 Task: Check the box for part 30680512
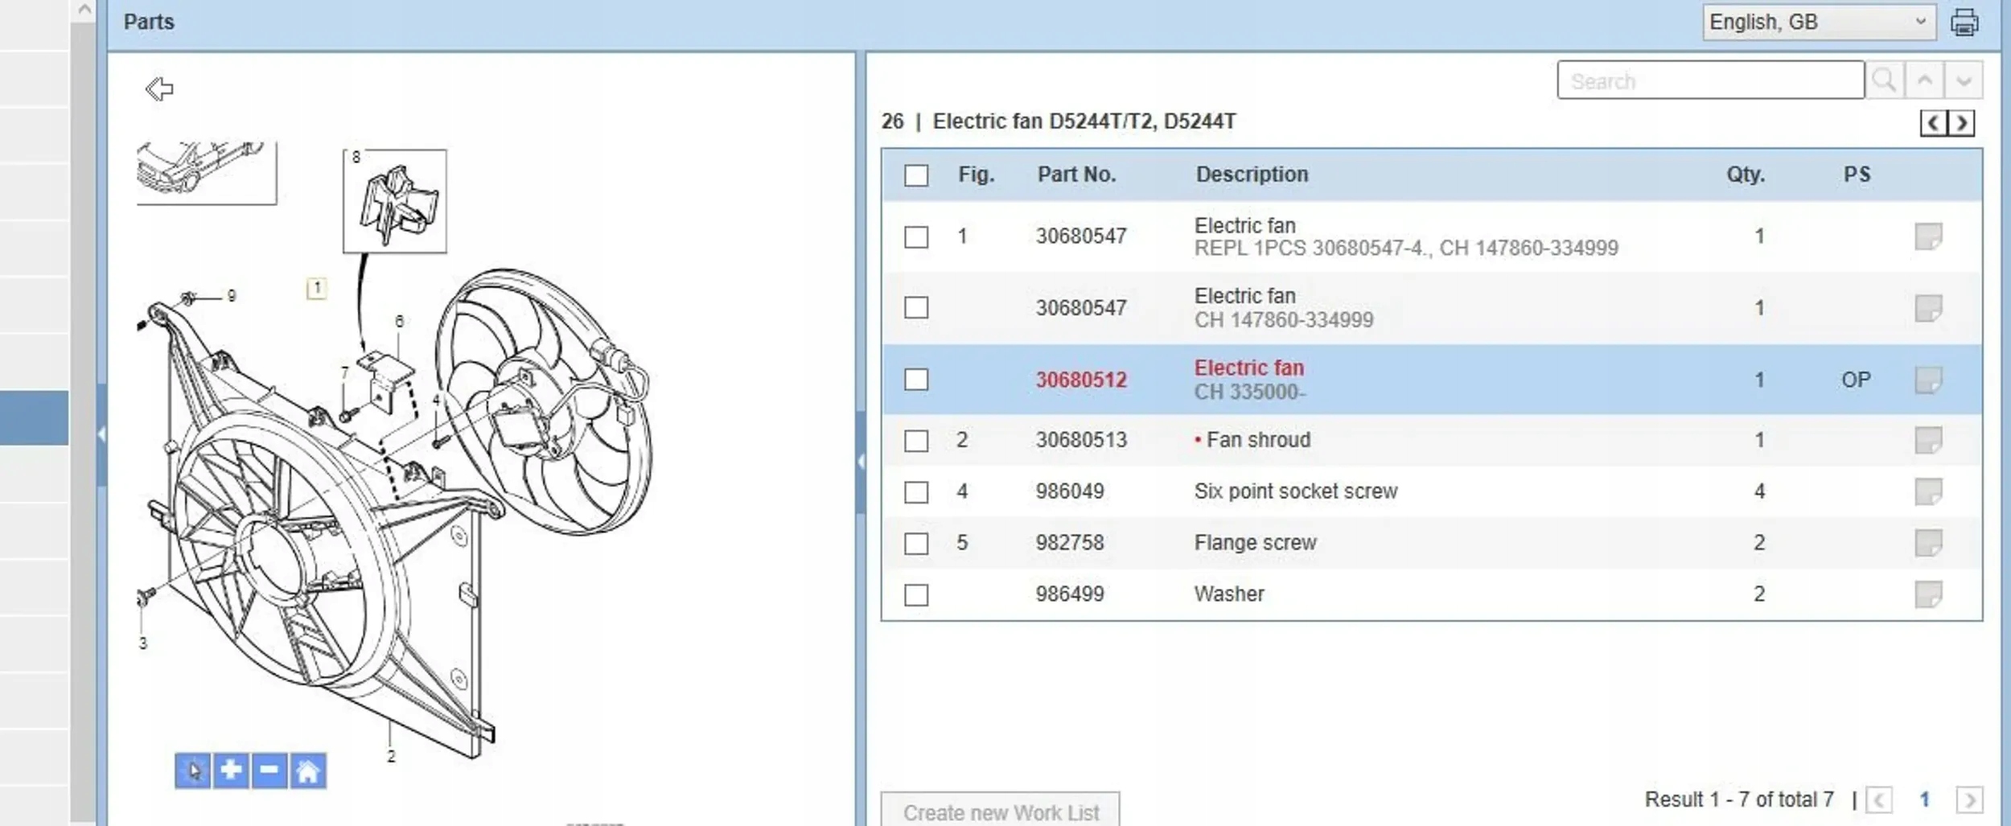(916, 380)
